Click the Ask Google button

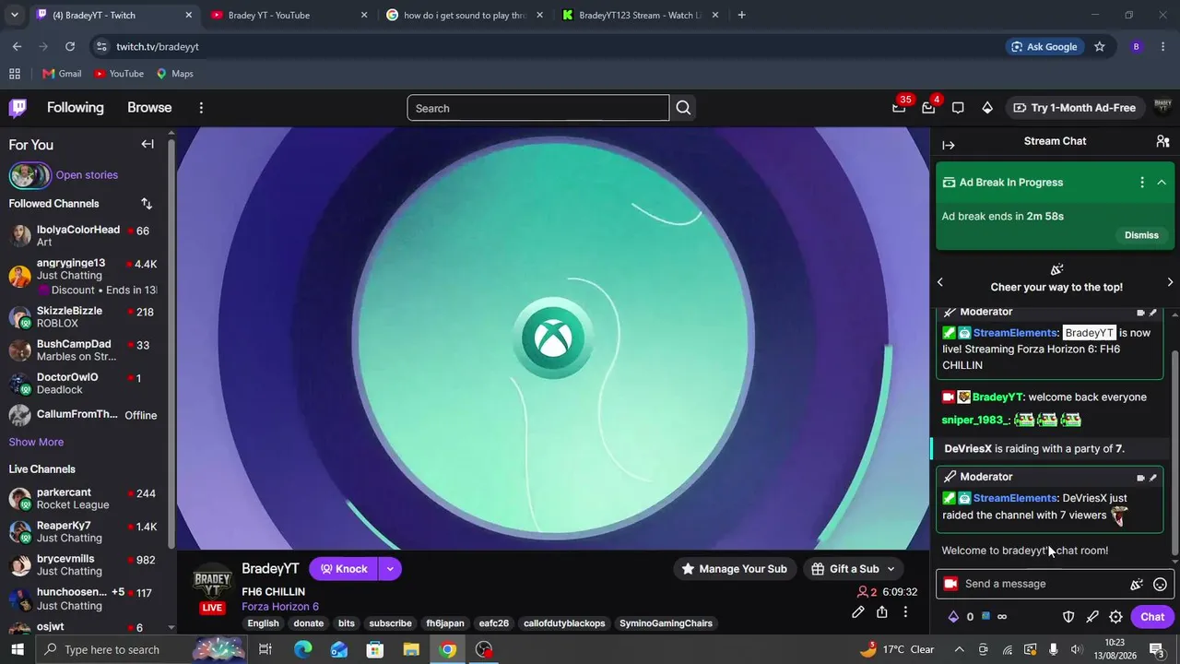click(1044, 46)
